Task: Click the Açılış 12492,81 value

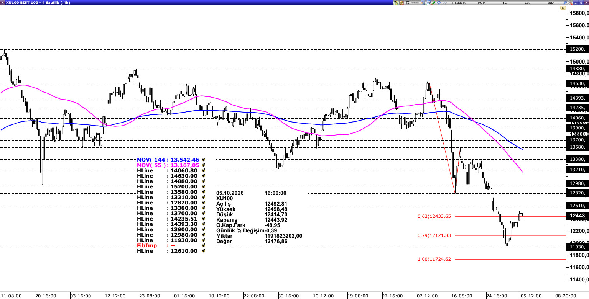Action: point(276,204)
